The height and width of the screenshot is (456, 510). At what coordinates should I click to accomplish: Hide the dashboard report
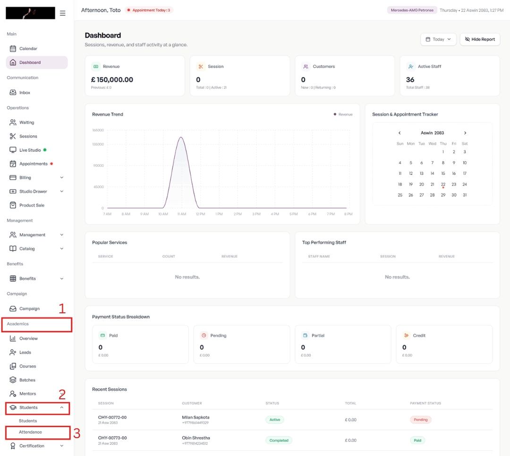[480, 39]
